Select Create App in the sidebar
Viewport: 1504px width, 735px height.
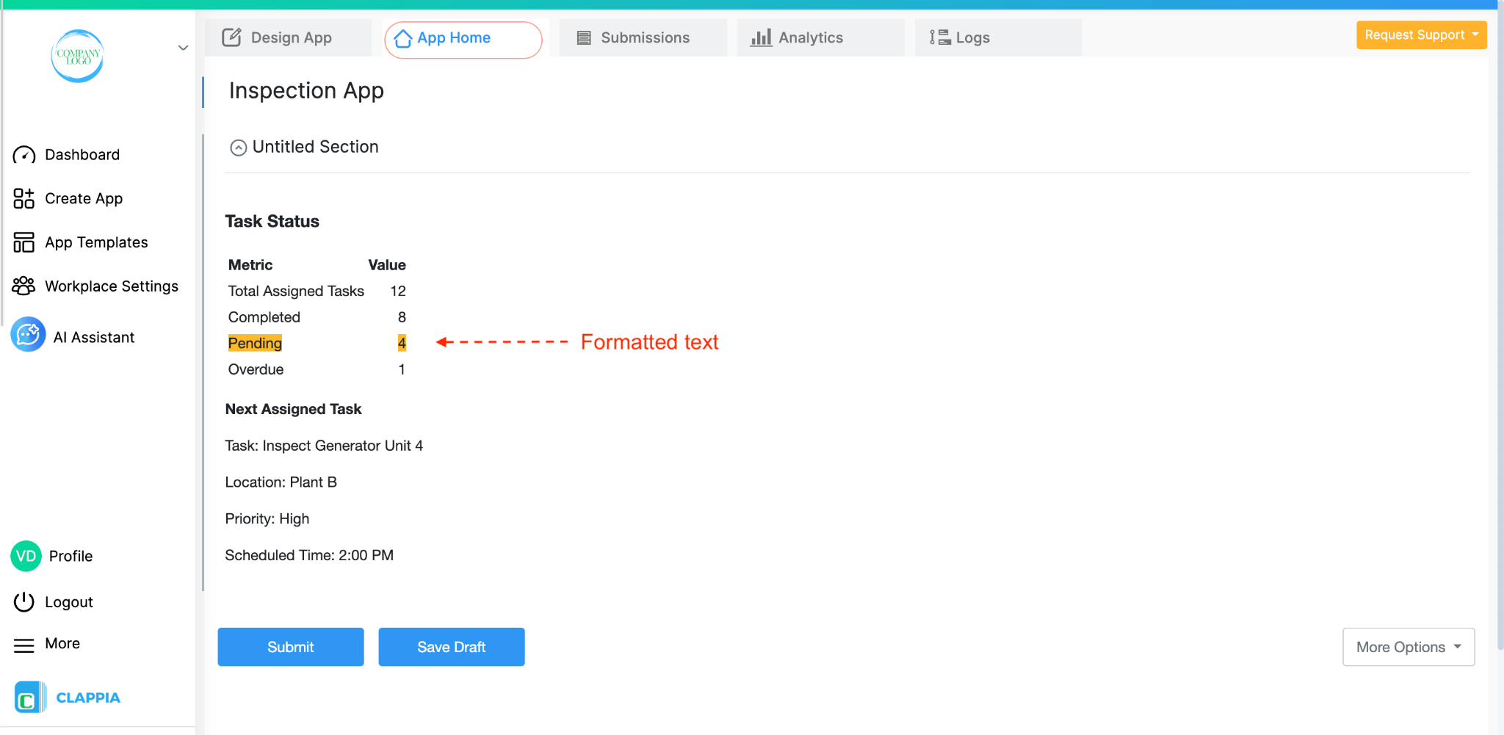click(x=84, y=198)
